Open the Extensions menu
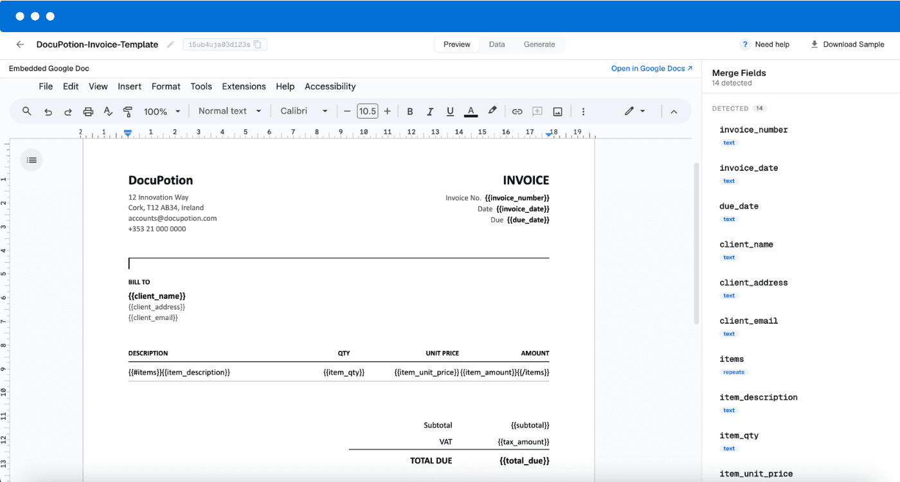This screenshot has height=482, width=900. pyautogui.click(x=244, y=86)
